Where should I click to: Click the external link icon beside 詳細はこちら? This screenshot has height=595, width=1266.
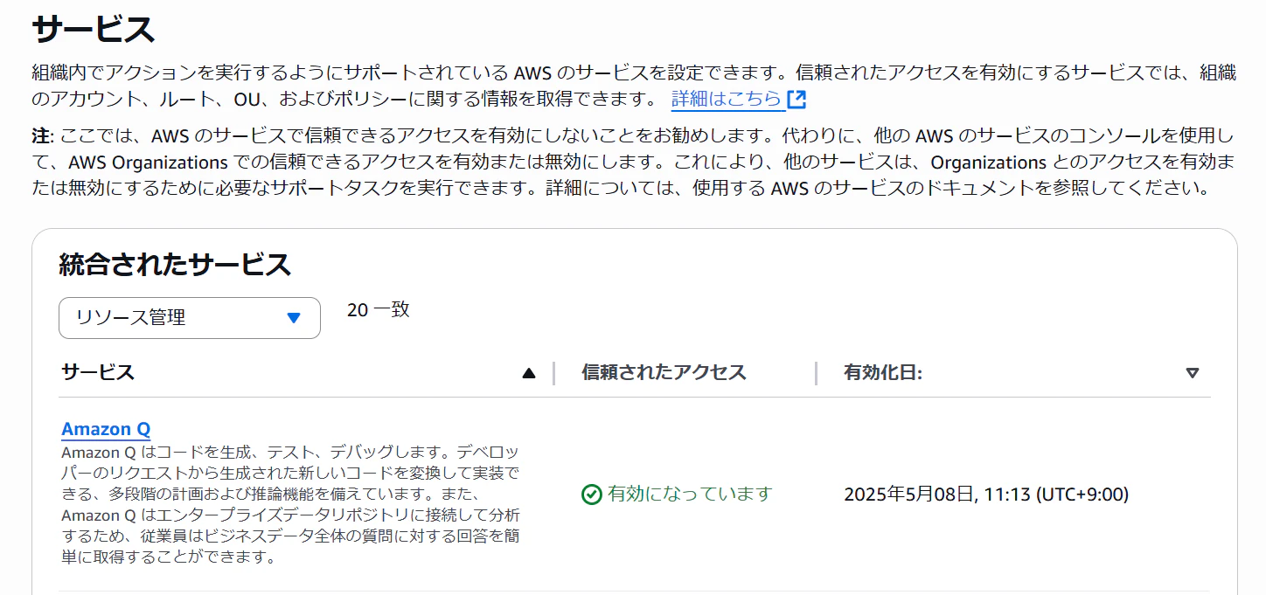pyautogui.click(x=796, y=100)
